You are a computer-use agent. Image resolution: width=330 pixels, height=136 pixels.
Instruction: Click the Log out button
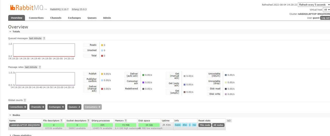coord(325,18)
